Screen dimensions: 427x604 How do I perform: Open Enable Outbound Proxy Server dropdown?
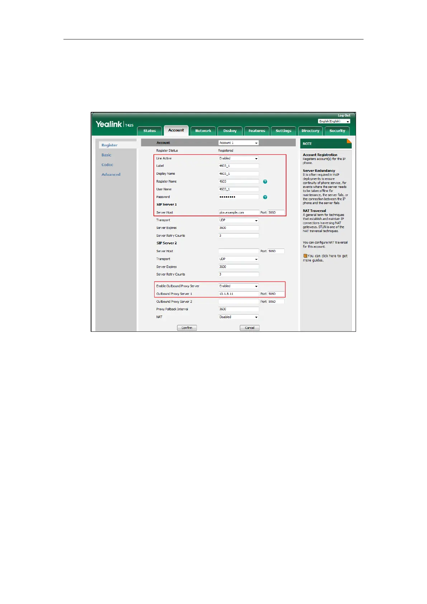pyautogui.click(x=238, y=286)
